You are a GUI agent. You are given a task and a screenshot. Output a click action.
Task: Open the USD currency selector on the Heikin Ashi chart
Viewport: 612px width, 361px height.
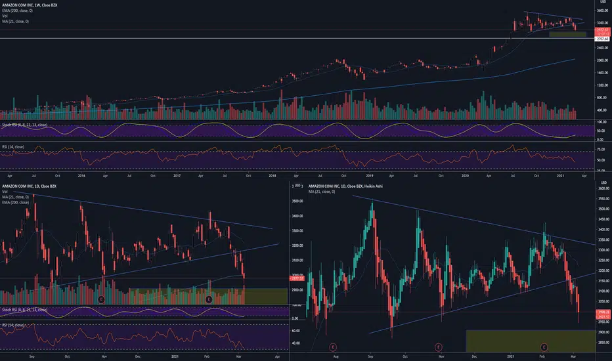click(604, 182)
